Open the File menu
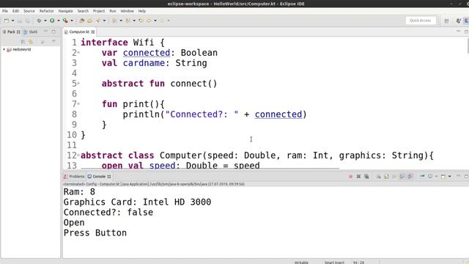The width and height of the screenshot is (469, 264). point(5,11)
